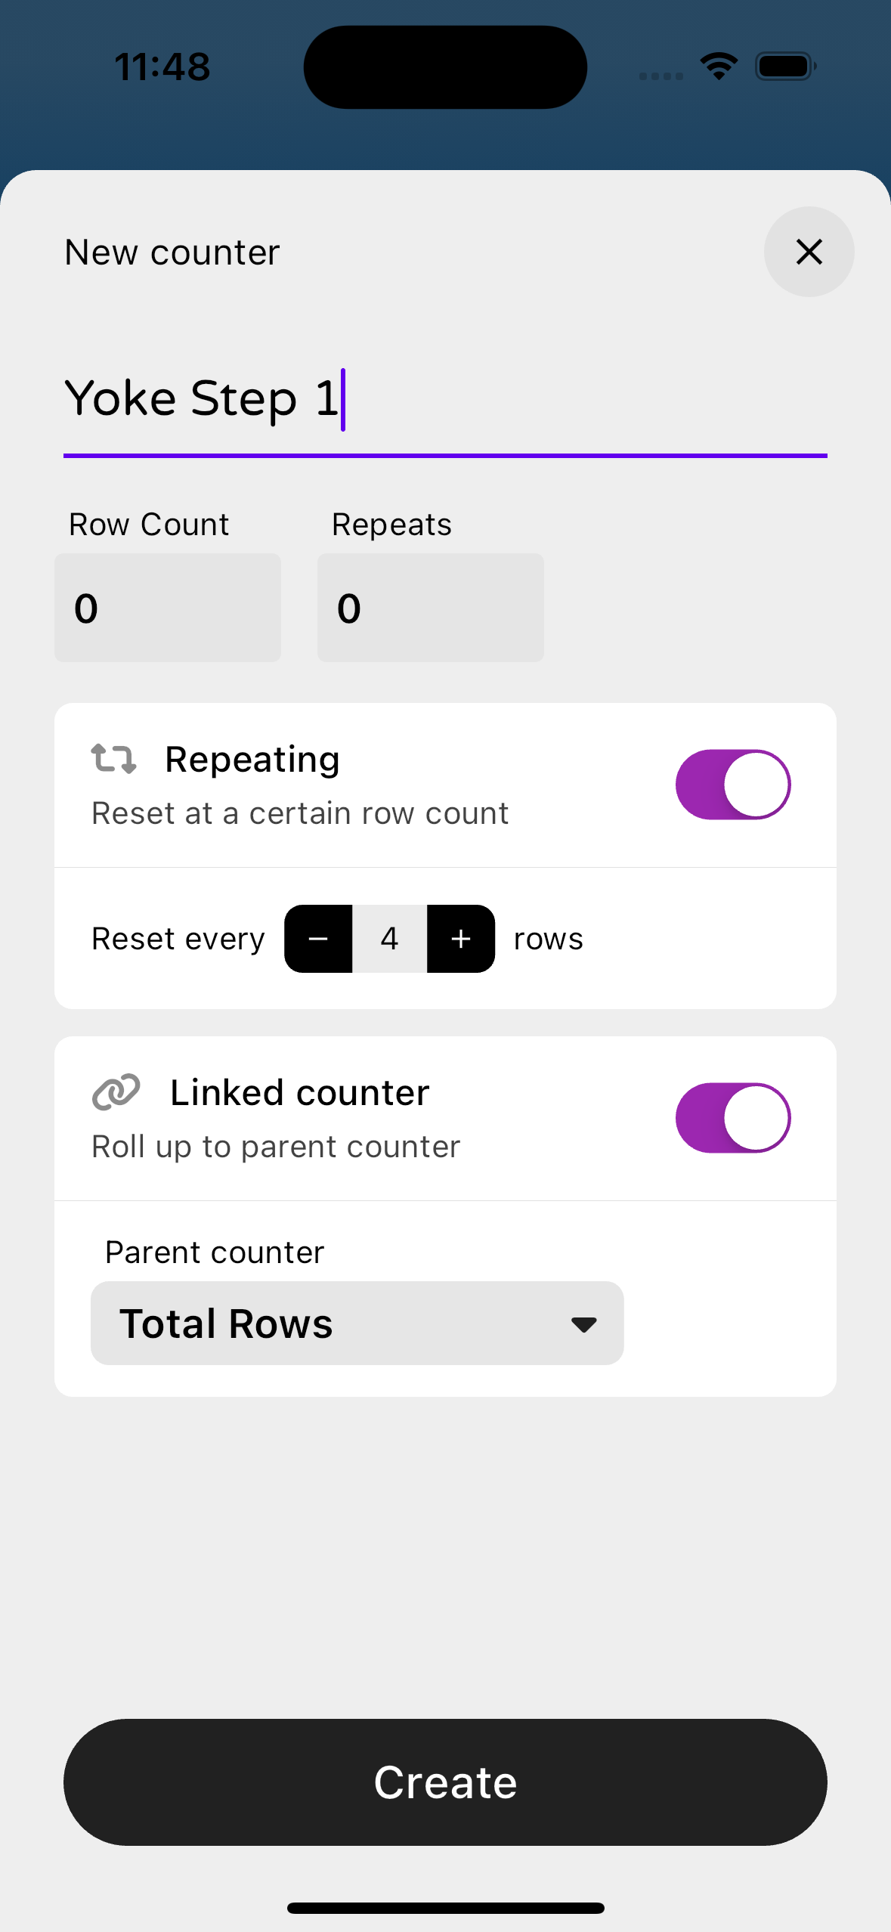Decrease reset rows with minus button
Viewport: 891px width, 1932px height.
coord(318,939)
